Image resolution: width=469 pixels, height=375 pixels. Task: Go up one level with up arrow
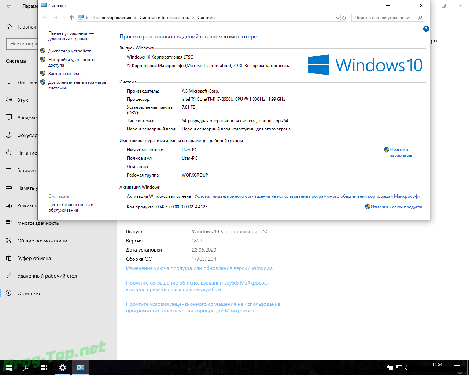click(72, 18)
